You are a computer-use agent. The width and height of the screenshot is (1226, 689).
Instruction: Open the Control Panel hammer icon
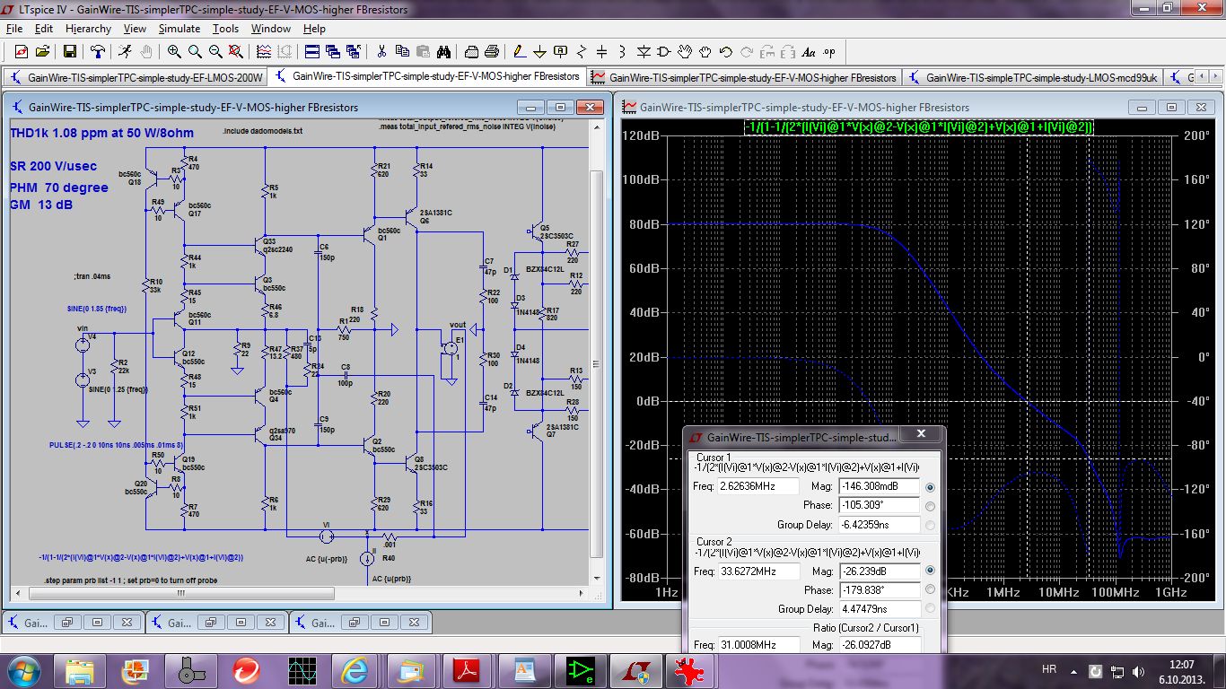(98, 52)
